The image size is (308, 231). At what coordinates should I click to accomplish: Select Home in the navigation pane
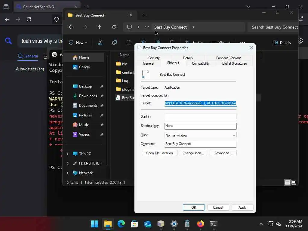point(84,57)
